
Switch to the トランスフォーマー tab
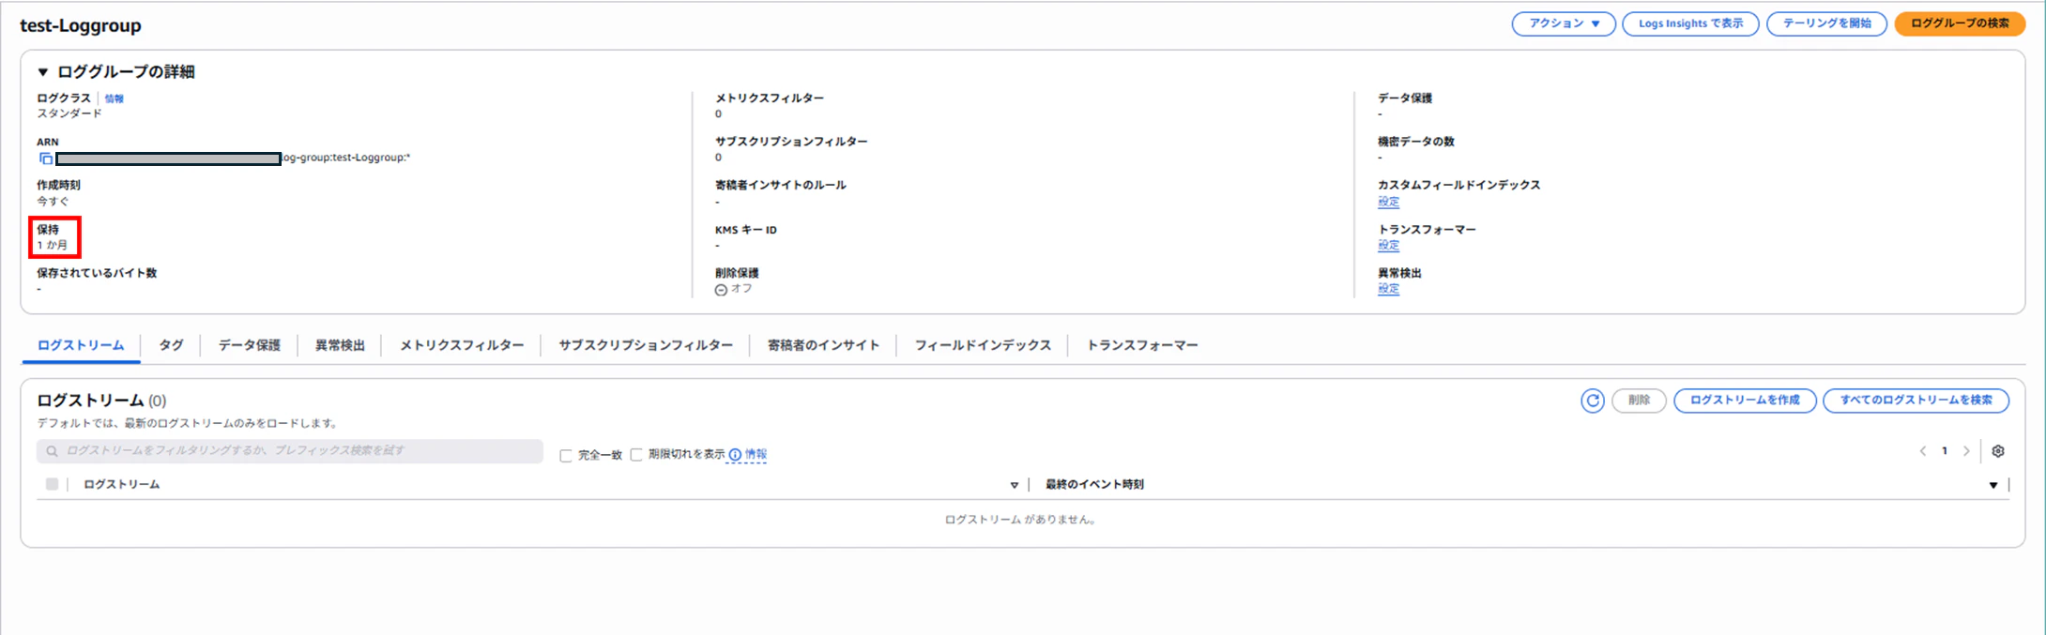(x=1142, y=345)
